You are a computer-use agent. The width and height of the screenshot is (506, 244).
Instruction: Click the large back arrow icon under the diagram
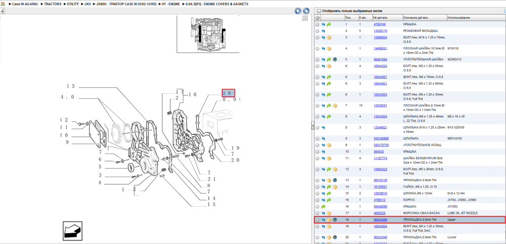(72, 231)
